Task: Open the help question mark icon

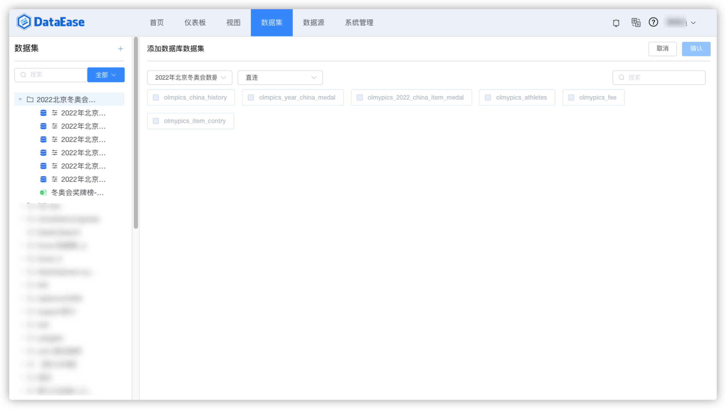Action: pyautogui.click(x=653, y=22)
